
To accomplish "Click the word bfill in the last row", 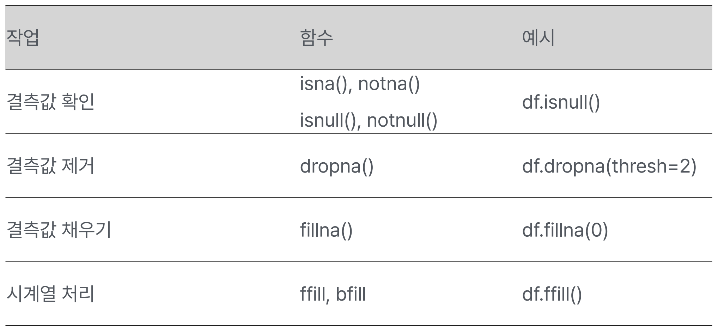I will [351, 294].
